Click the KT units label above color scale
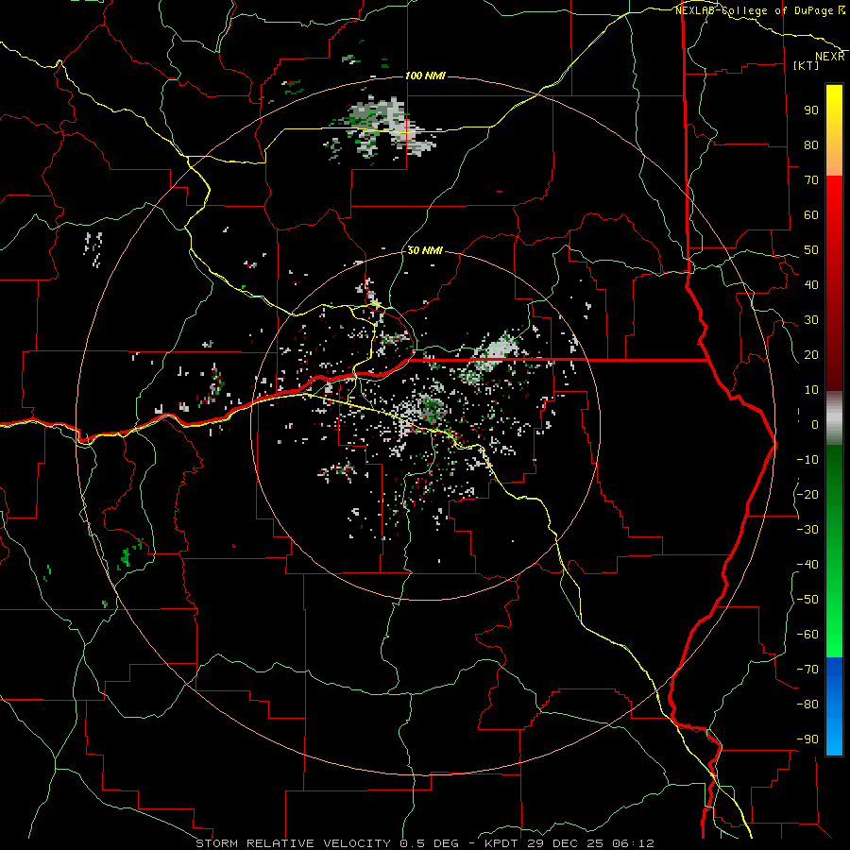Screen dimensions: 850x850 click(x=807, y=65)
